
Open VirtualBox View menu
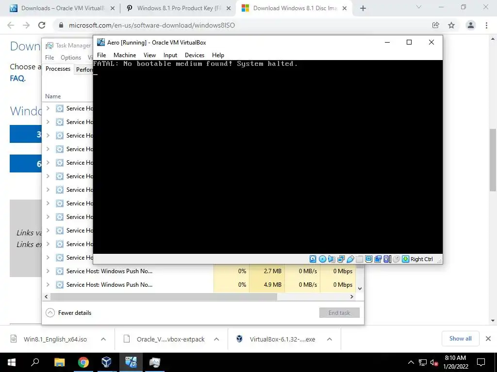click(149, 55)
